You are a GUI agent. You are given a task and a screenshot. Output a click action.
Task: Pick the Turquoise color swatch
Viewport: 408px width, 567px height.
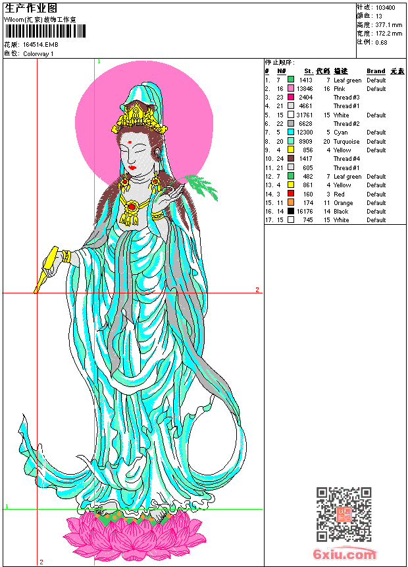click(x=291, y=141)
